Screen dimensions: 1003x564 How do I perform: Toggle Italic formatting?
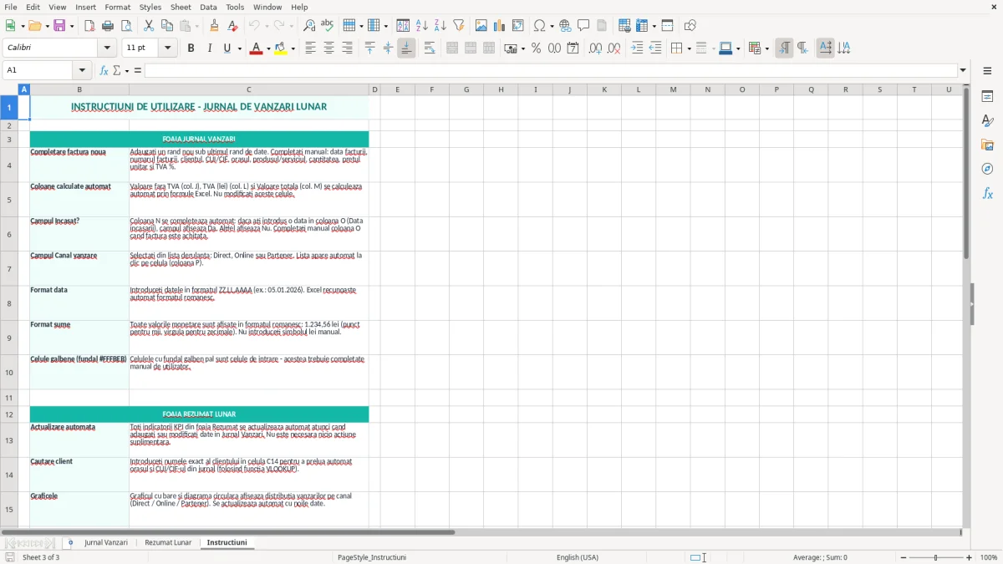pos(209,48)
